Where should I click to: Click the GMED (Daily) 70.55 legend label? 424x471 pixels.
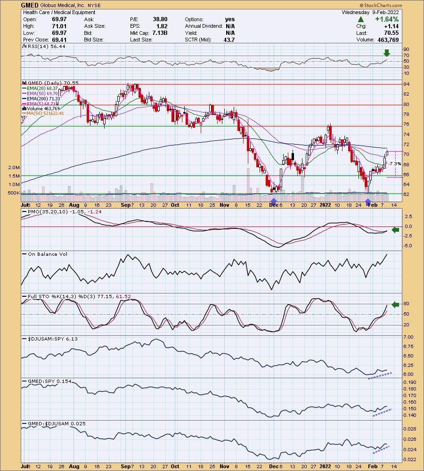53,83
